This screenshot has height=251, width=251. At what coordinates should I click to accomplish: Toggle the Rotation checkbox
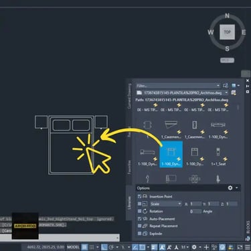click(139, 211)
